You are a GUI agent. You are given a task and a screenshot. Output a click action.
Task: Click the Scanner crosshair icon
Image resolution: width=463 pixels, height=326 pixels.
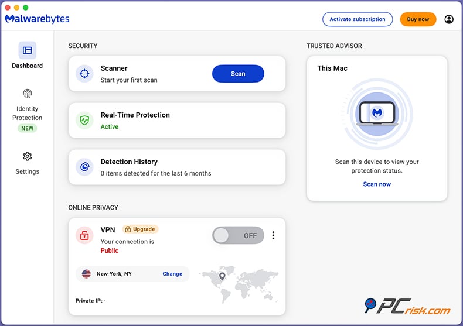tap(84, 74)
